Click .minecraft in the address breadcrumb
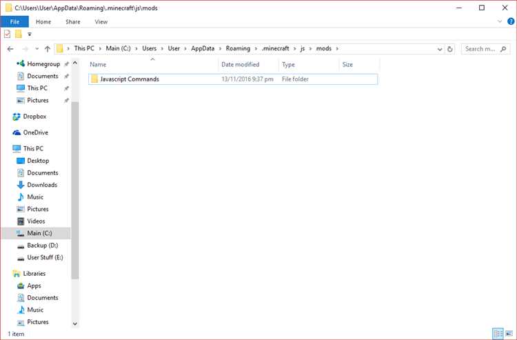517x340 pixels. point(275,48)
